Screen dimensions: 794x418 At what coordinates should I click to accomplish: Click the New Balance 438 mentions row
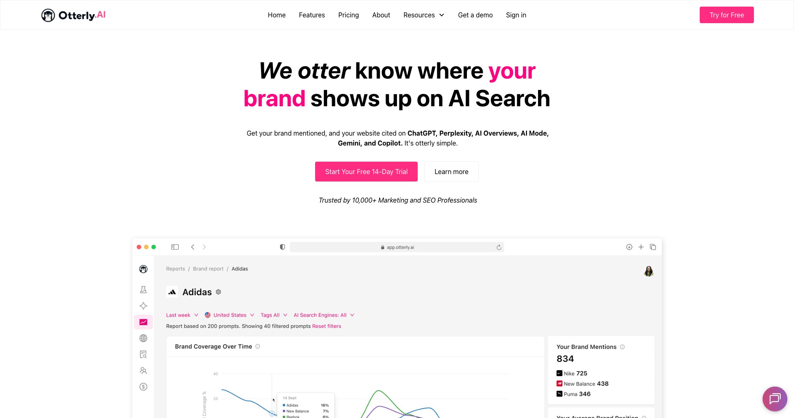pyautogui.click(x=583, y=384)
